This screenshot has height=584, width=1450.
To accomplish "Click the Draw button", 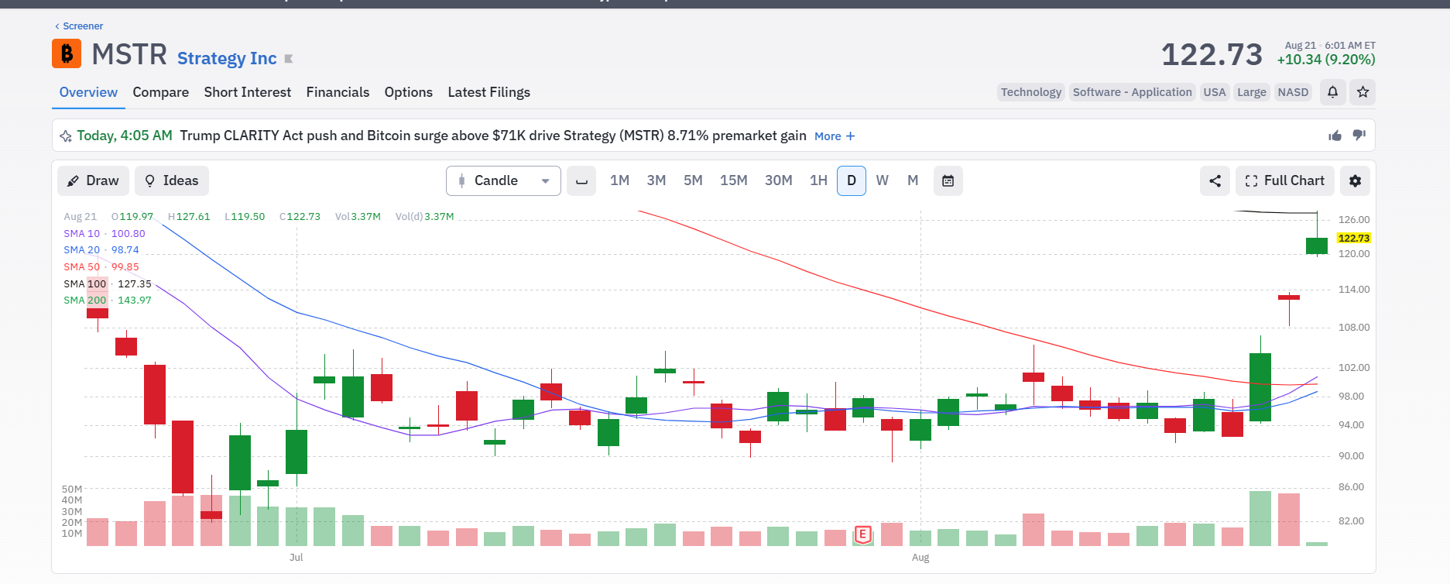I will coord(93,180).
